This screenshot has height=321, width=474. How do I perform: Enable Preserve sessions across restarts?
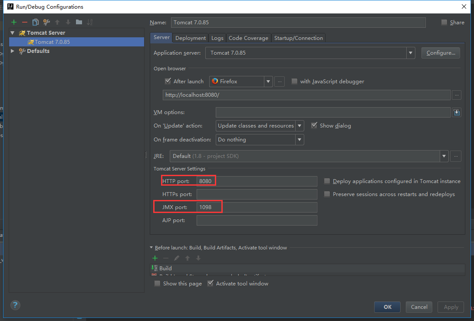coord(327,194)
